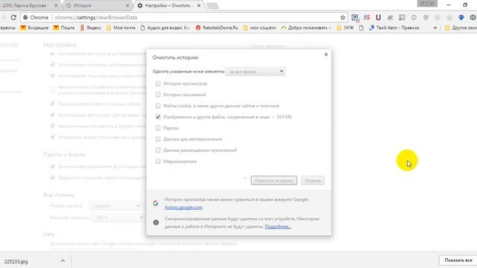477x268 pixels.
Task: Tick the История просмотров checkbox
Action: click(x=157, y=83)
